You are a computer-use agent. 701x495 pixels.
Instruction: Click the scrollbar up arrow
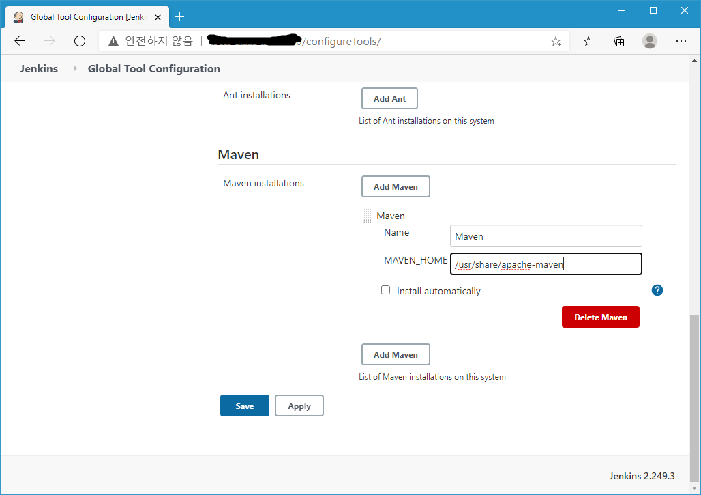pos(694,61)
